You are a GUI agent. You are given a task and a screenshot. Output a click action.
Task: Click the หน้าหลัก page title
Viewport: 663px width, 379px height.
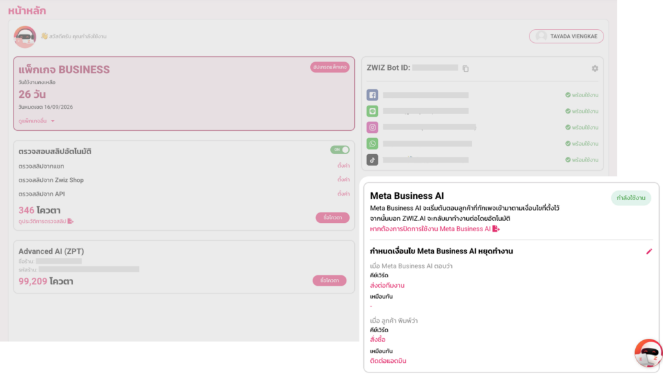click(27, 10)
